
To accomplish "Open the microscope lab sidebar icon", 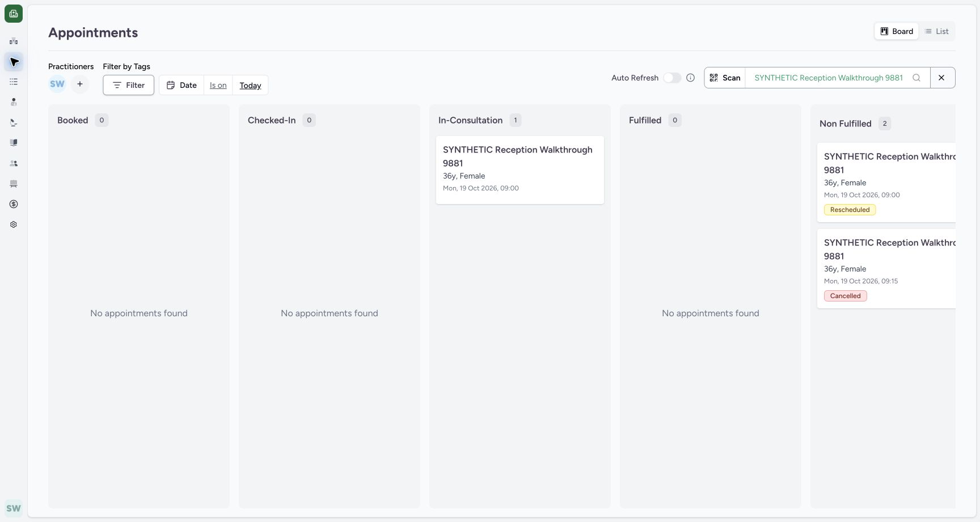I will tap(14, 122).
